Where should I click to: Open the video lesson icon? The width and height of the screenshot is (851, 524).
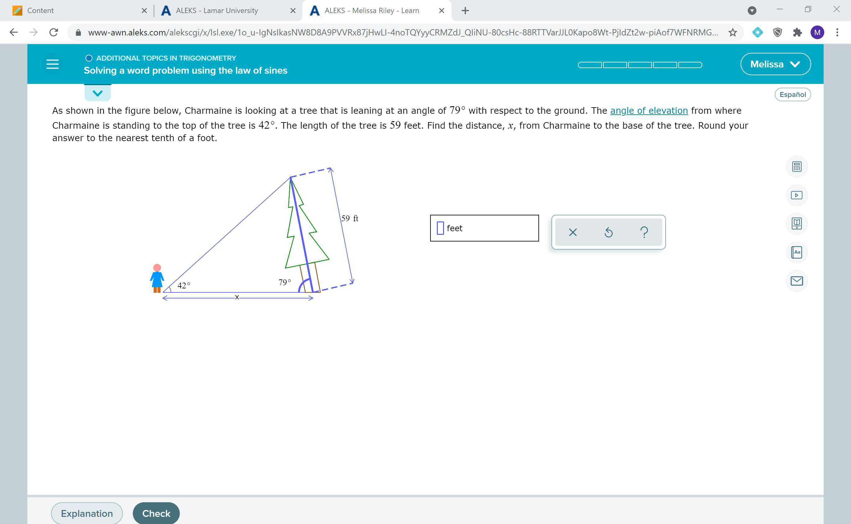click(x=797, y=195)
